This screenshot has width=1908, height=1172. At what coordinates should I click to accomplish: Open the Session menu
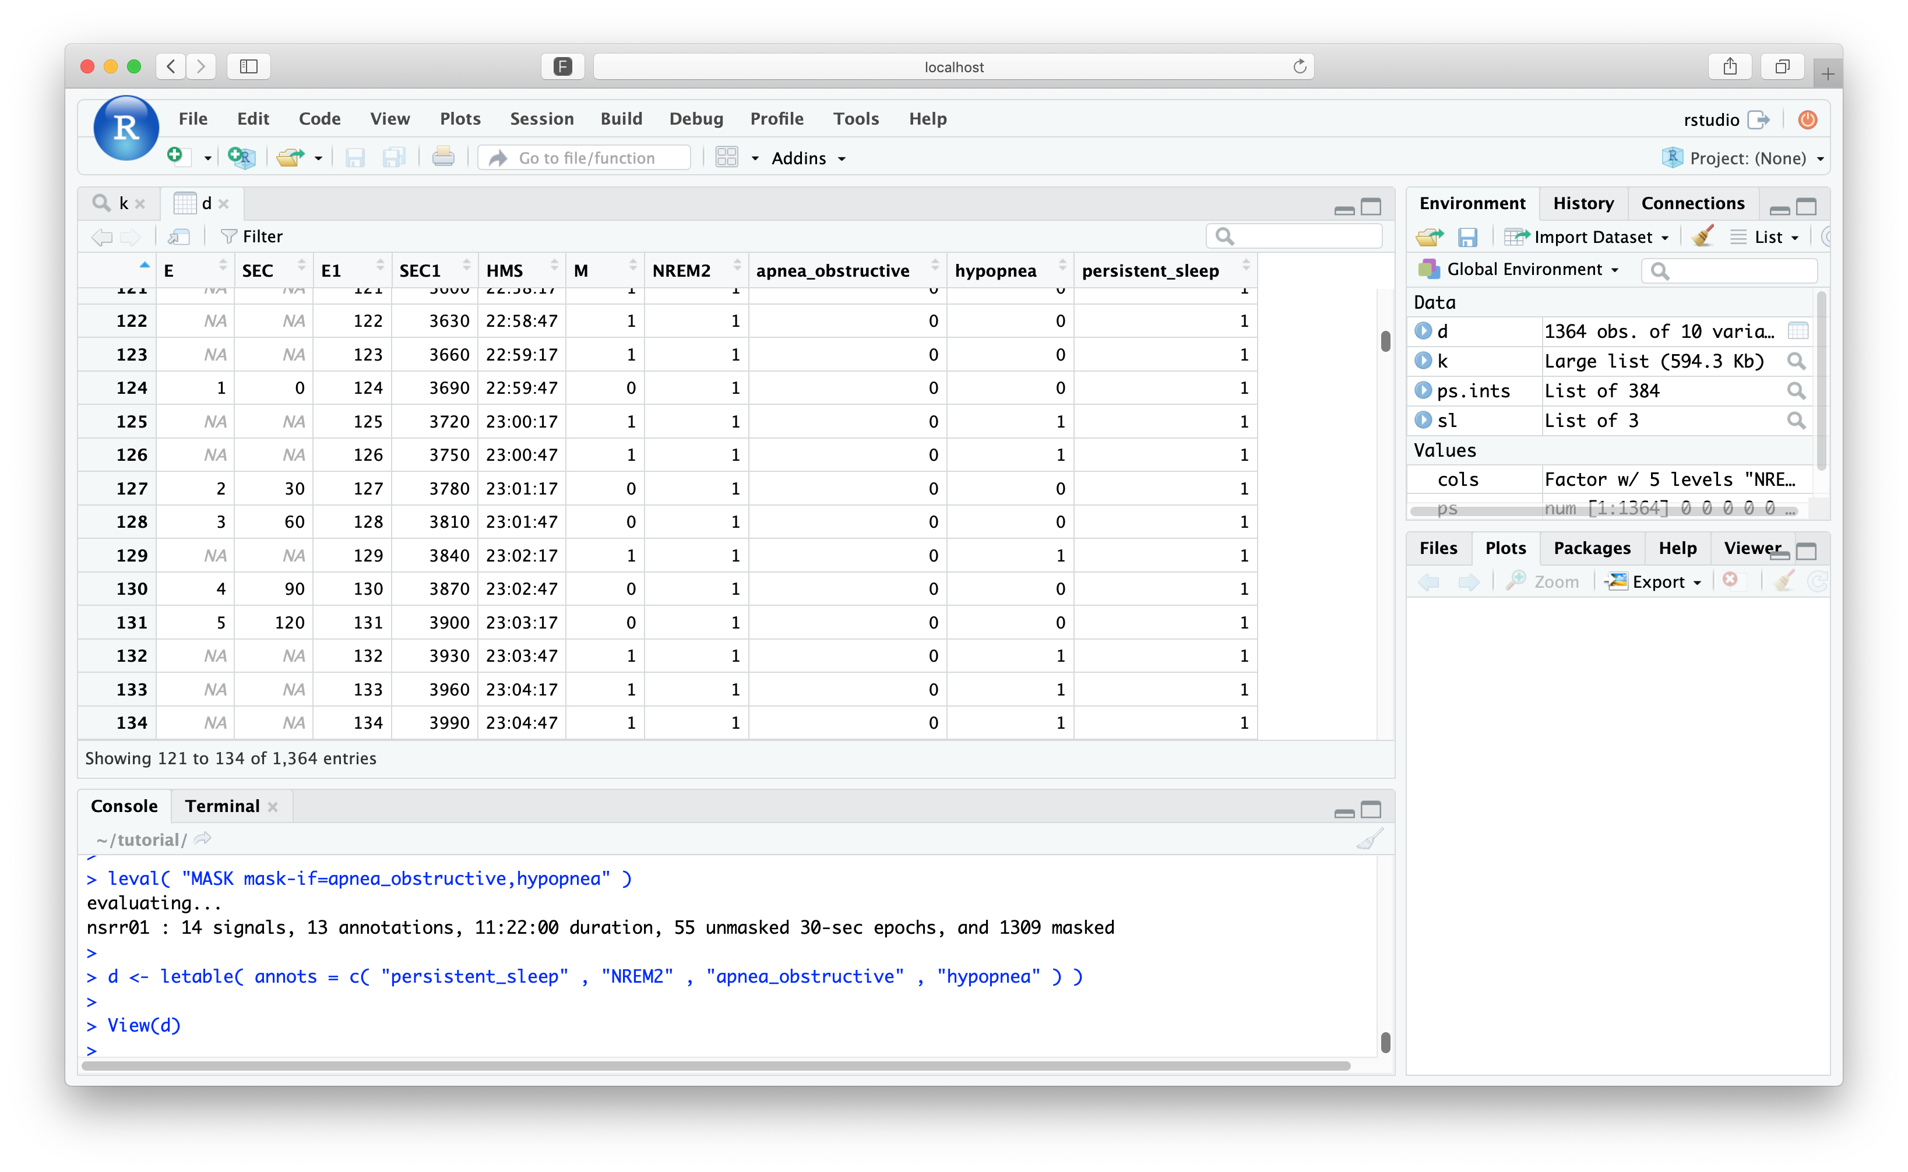coord(541,119)
